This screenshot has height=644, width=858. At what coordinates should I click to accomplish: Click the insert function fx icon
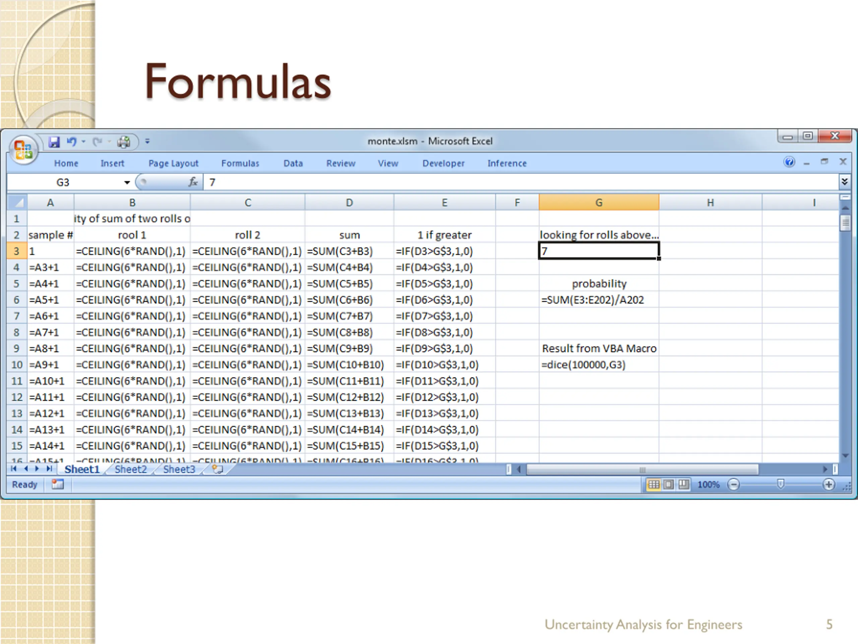coord(193,182)
